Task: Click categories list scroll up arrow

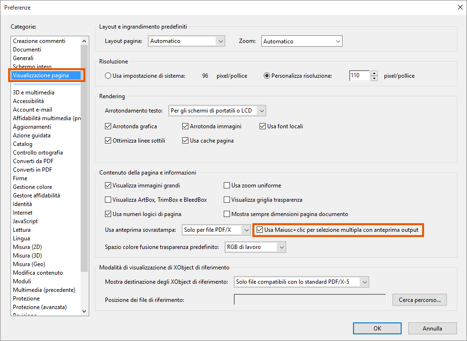Action: [84, 41]
